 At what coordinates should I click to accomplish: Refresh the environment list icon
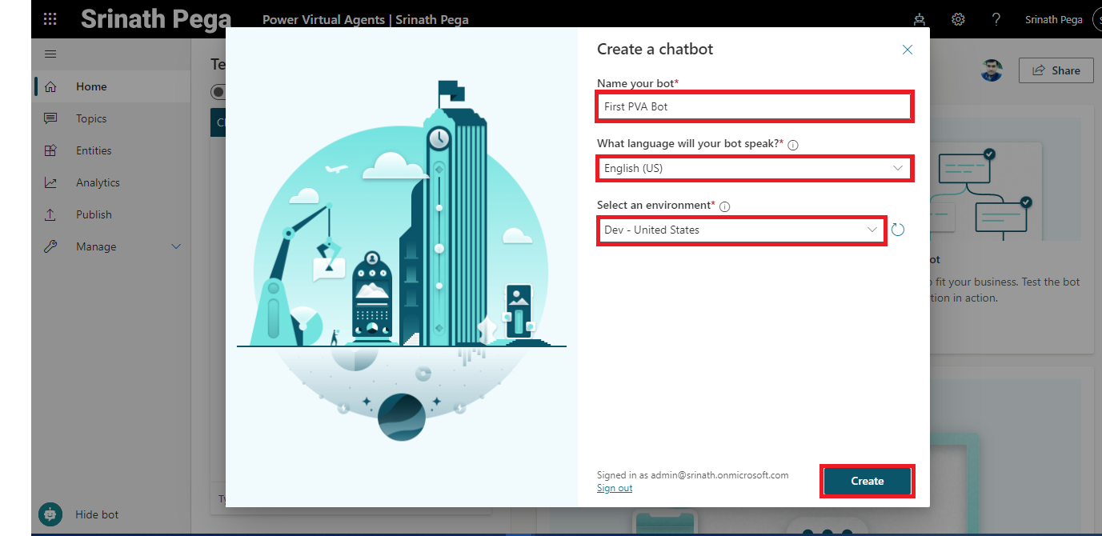pyautogui.click(x=898, y=230)
